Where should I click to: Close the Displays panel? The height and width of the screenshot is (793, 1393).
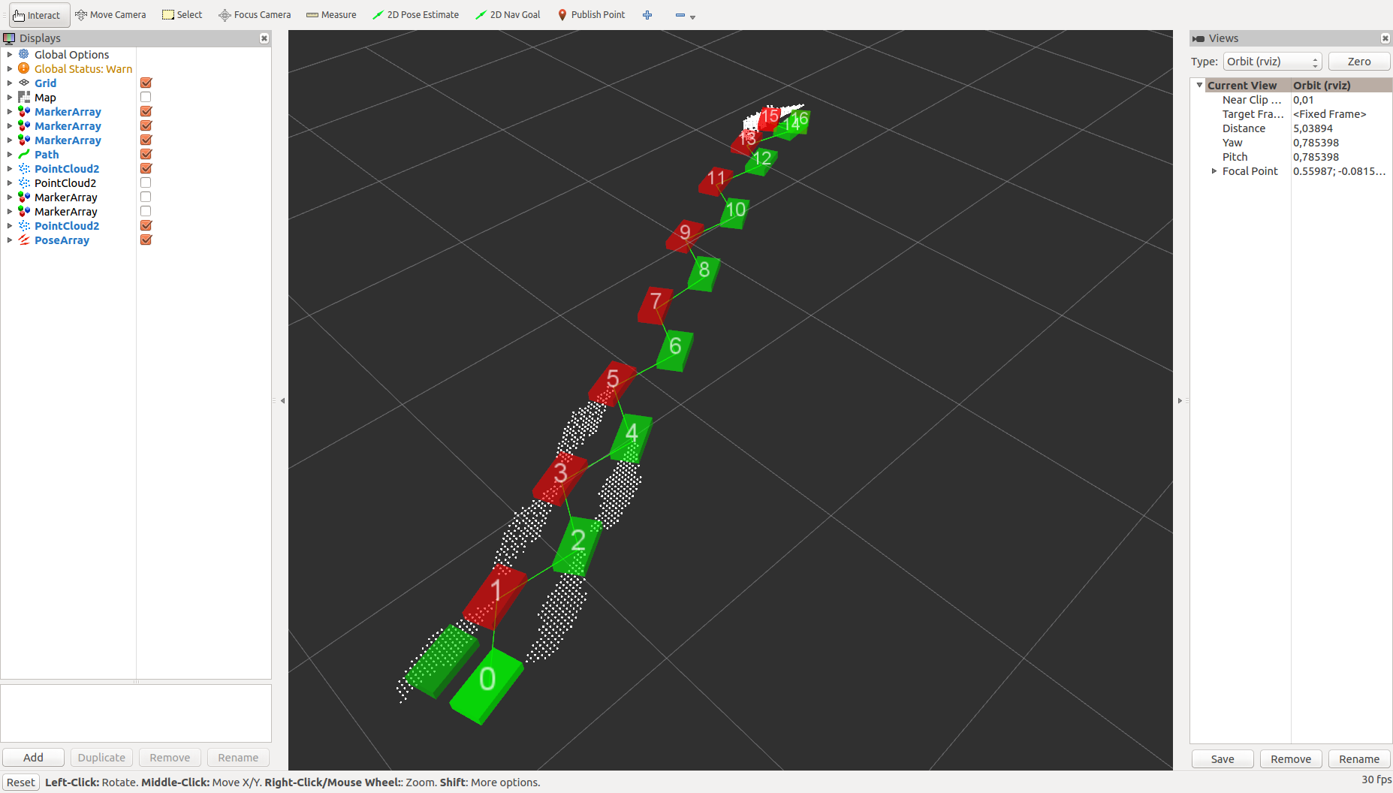pos(264,38)
